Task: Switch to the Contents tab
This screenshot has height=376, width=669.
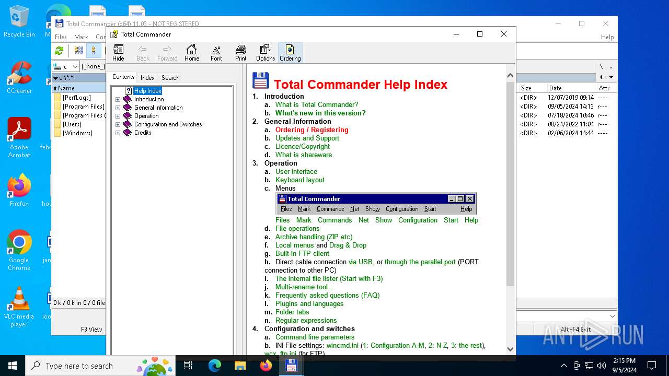Action: point(123,77)
